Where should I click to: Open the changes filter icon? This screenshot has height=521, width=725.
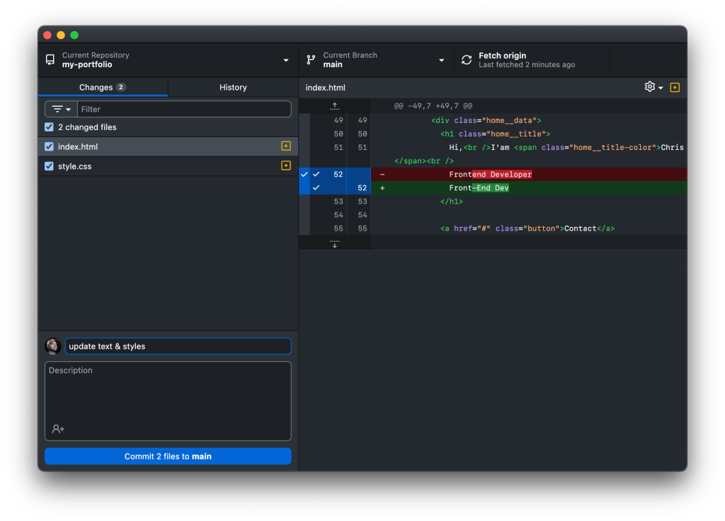point(60,109)
